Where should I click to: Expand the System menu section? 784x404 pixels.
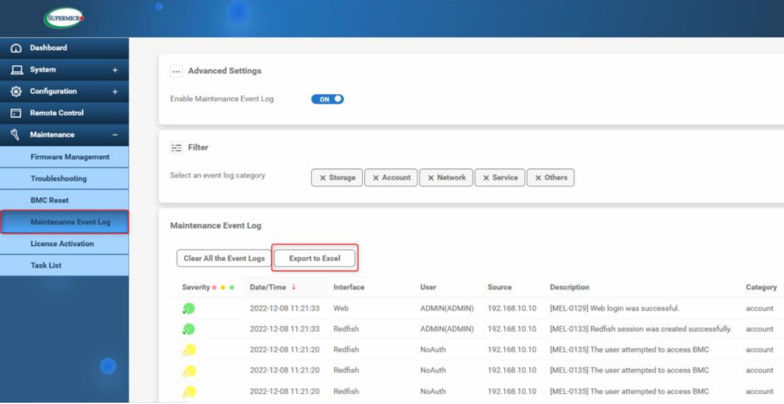[x=114, y=69]
